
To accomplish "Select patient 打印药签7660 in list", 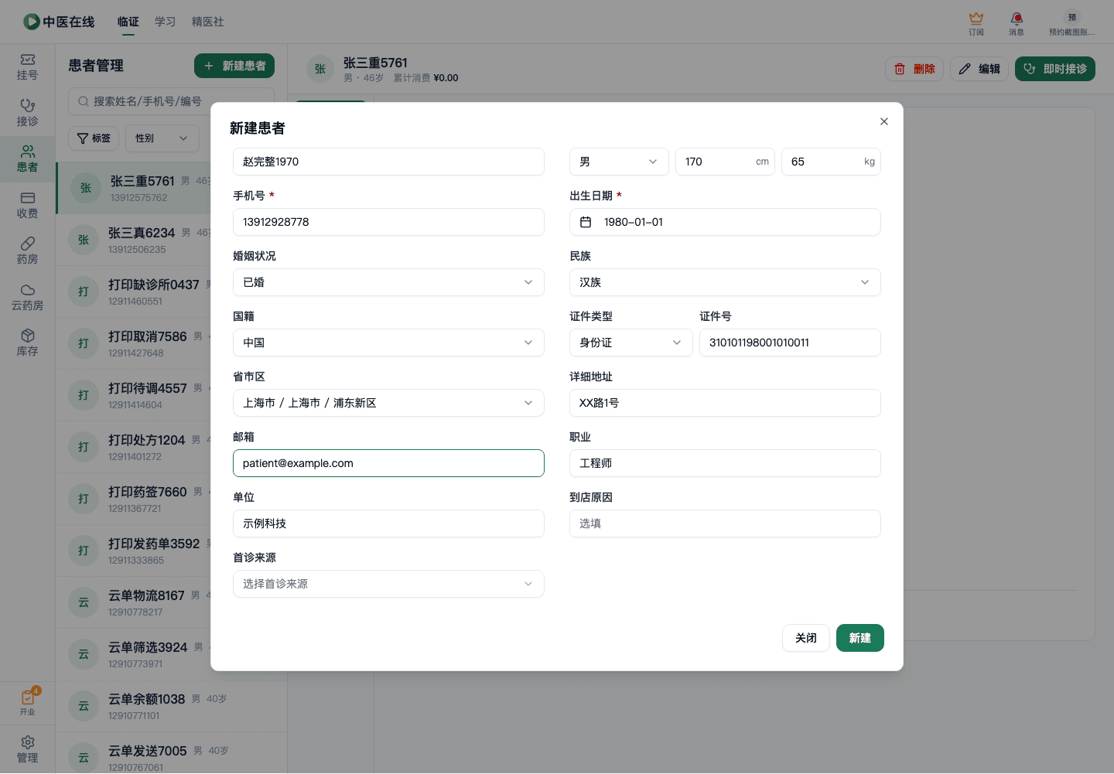I will [x=133, y=499].
